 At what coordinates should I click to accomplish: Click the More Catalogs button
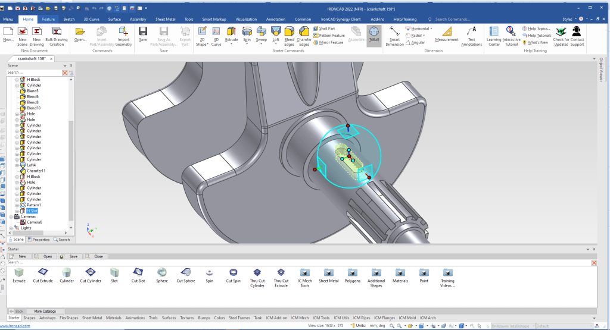click(45, 311)
